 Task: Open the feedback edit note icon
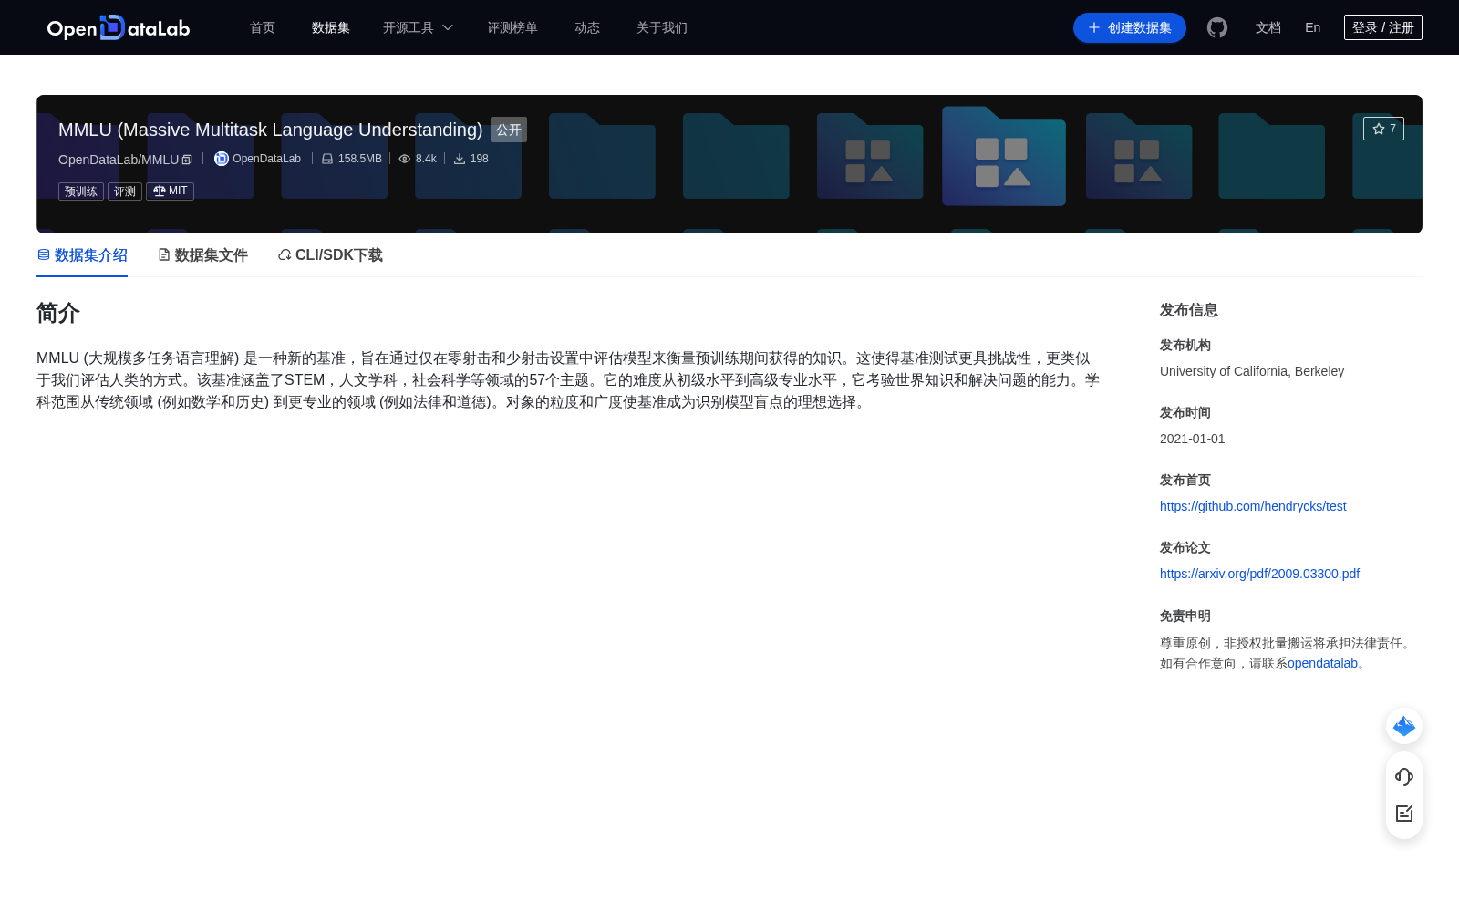pos(1404,814)
